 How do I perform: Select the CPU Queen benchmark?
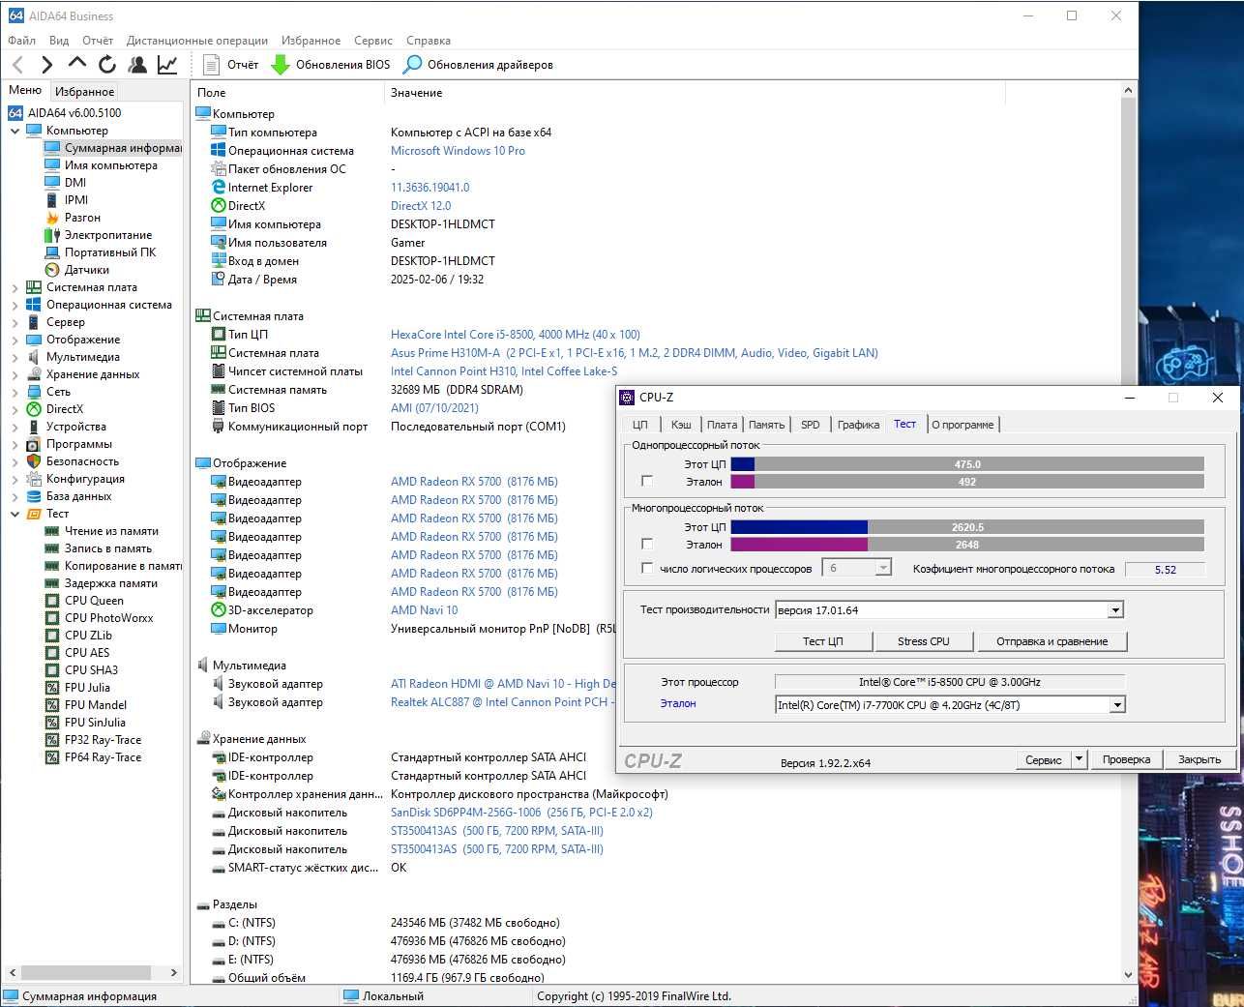coord(94,601)
